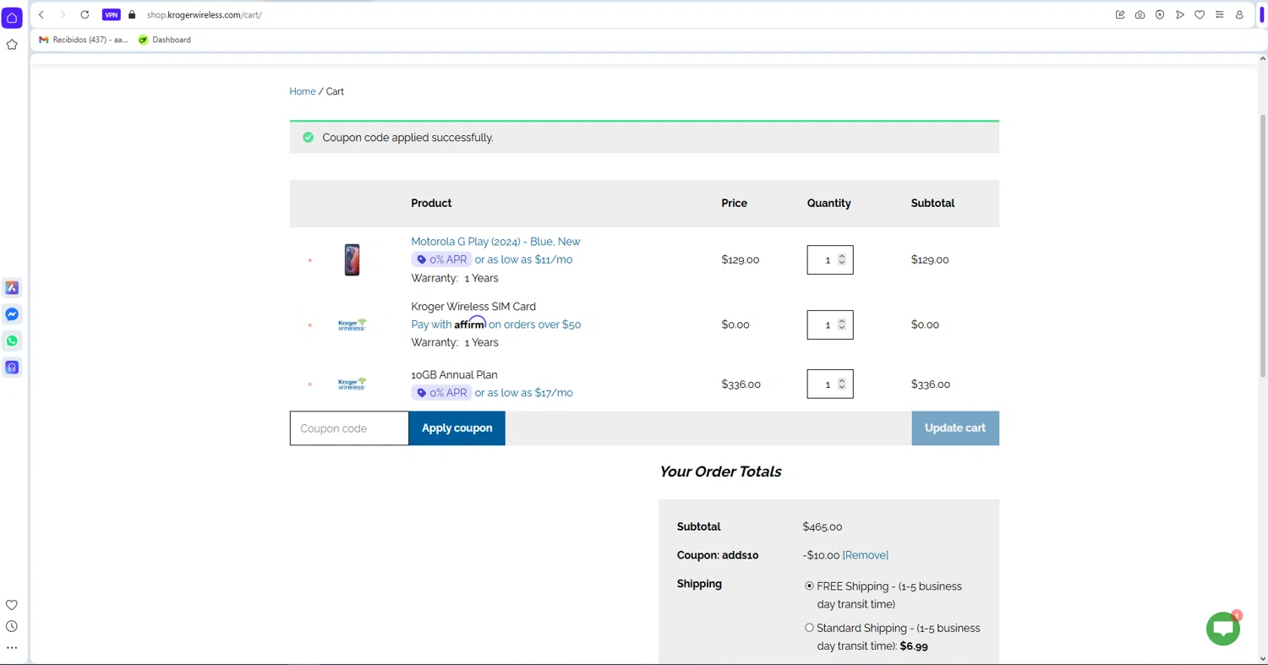Click the Subtotal value $465.00

point(823,526)
